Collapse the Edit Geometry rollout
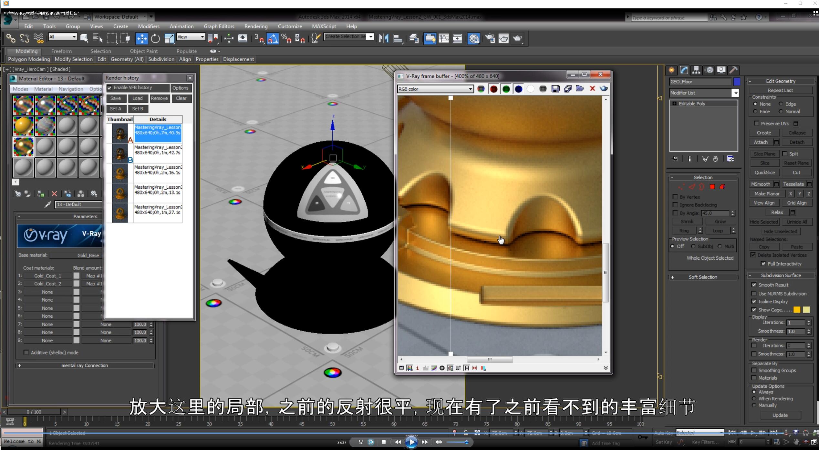This screenshot has height=450, width=819. click(x=781, y=81)
